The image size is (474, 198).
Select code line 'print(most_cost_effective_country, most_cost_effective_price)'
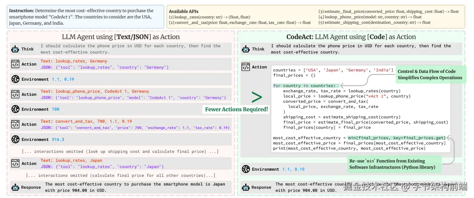(349, 148)
